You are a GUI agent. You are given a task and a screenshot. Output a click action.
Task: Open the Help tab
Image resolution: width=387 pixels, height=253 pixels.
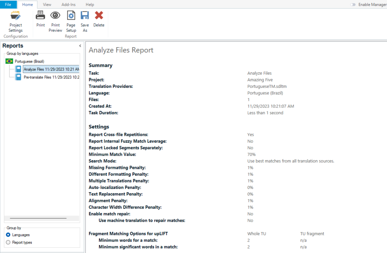[90, 5]
